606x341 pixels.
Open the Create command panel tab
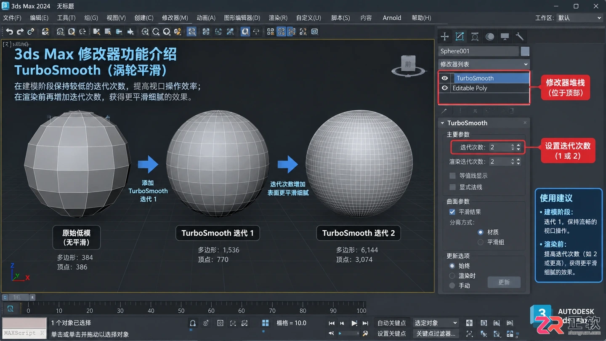(444, 37)
